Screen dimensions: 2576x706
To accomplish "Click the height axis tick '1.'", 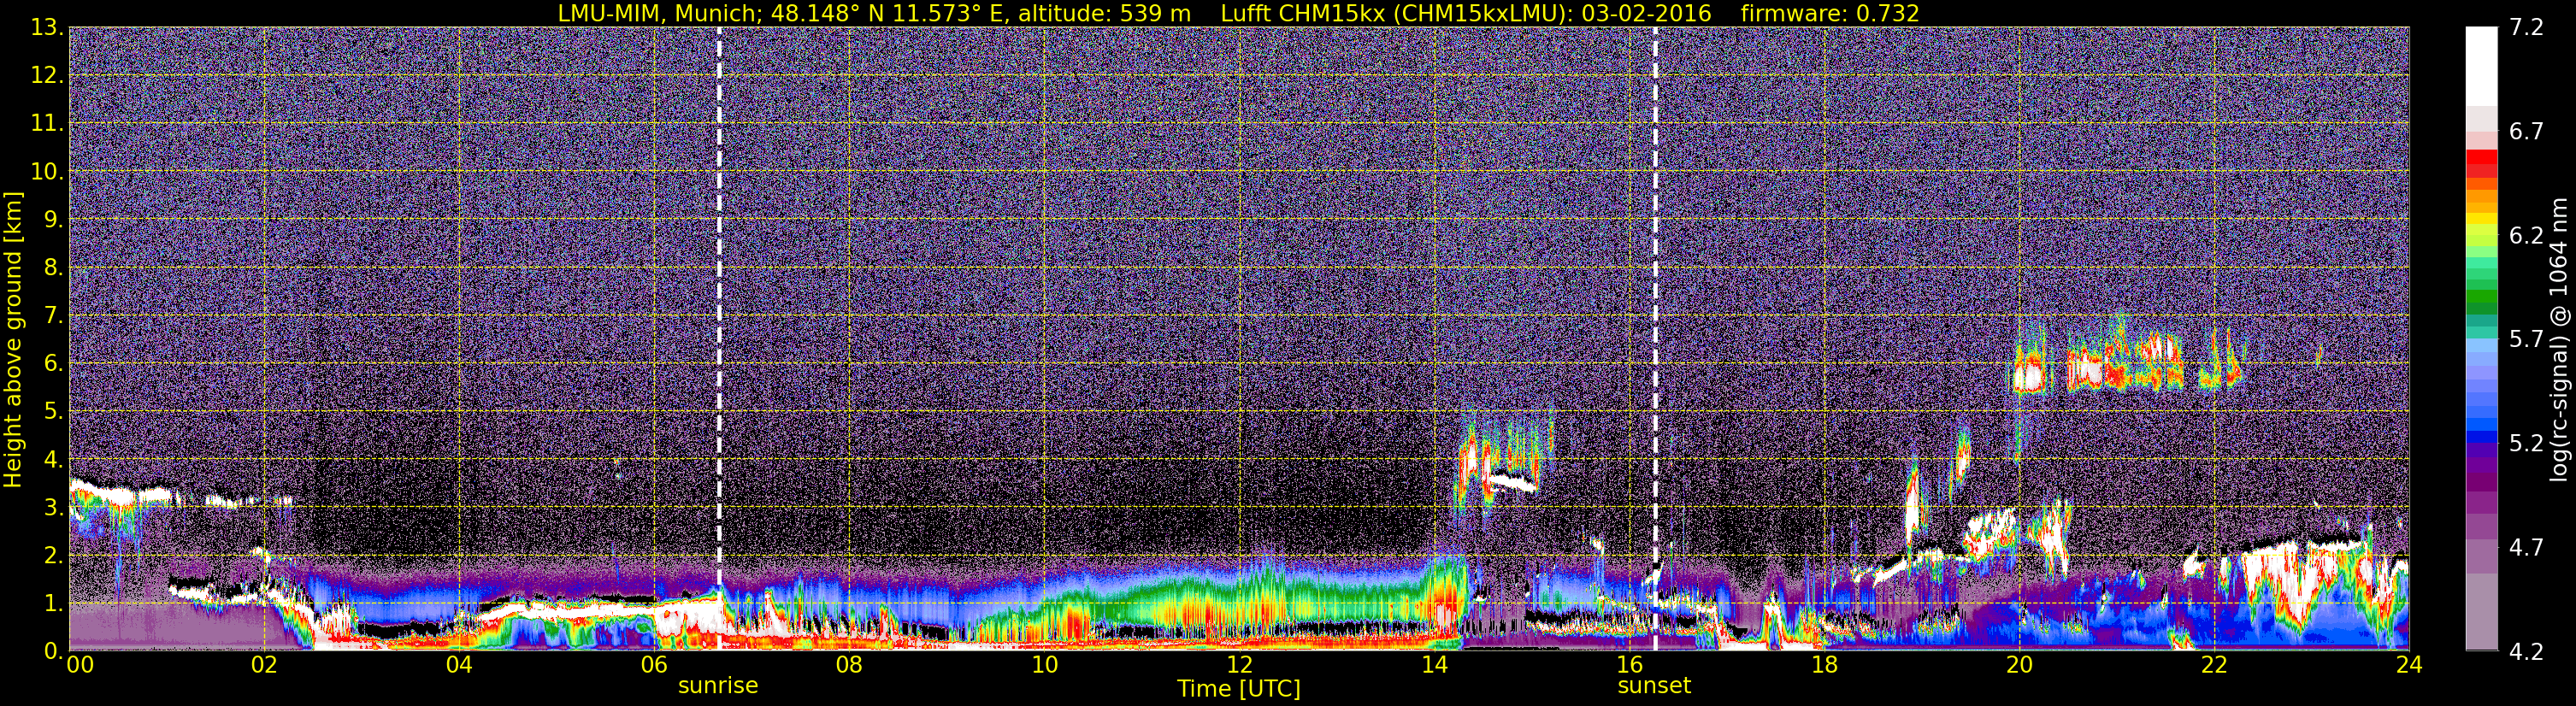I will (x=53, y=604).
